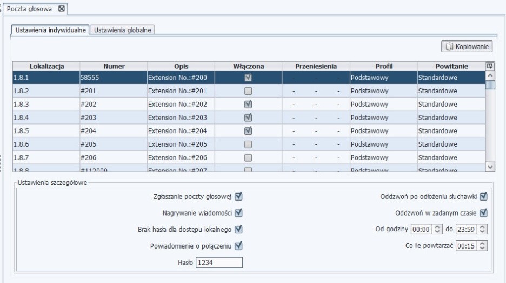Click Standardowe greeting cell in row 1.8.6
Screen dimensions: 506x283
pos(451,144)
